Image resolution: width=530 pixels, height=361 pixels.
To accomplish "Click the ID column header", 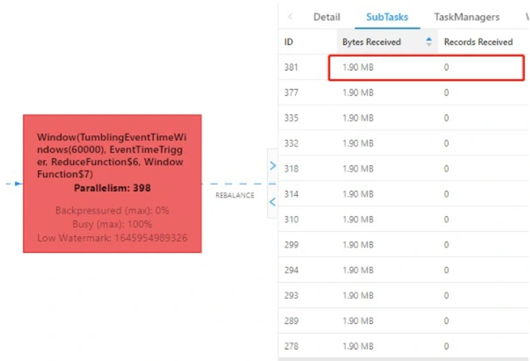I will click(x=289, y=42).
